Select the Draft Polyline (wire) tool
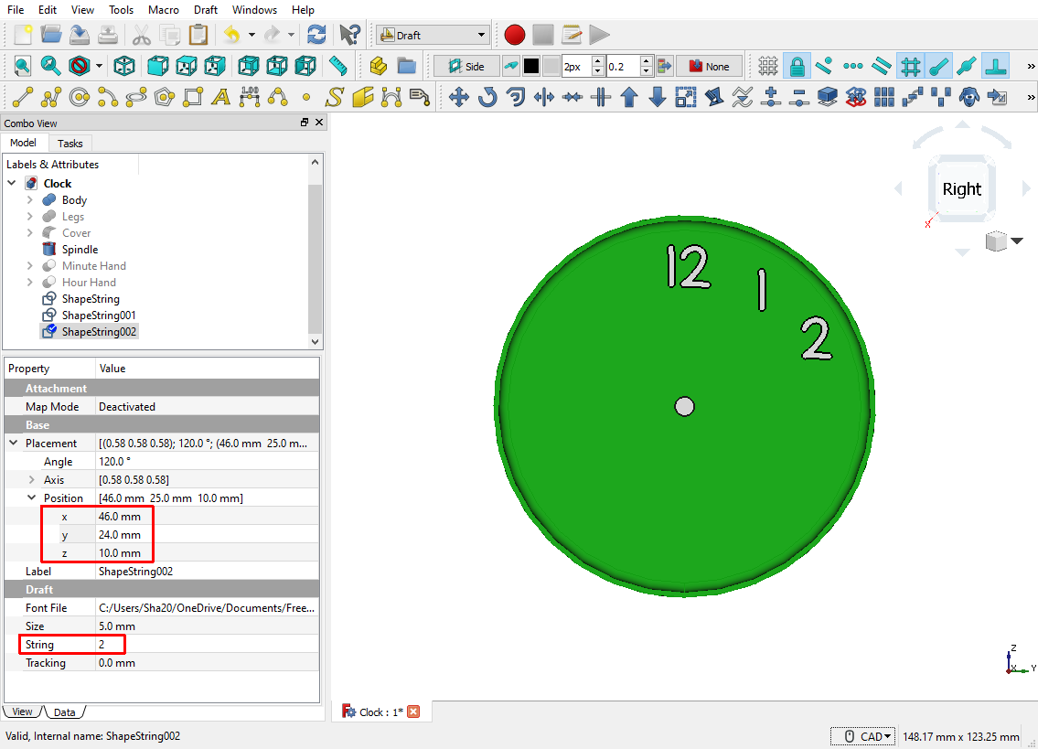This screenshot has width=1038, height=749. pos(51,97)
